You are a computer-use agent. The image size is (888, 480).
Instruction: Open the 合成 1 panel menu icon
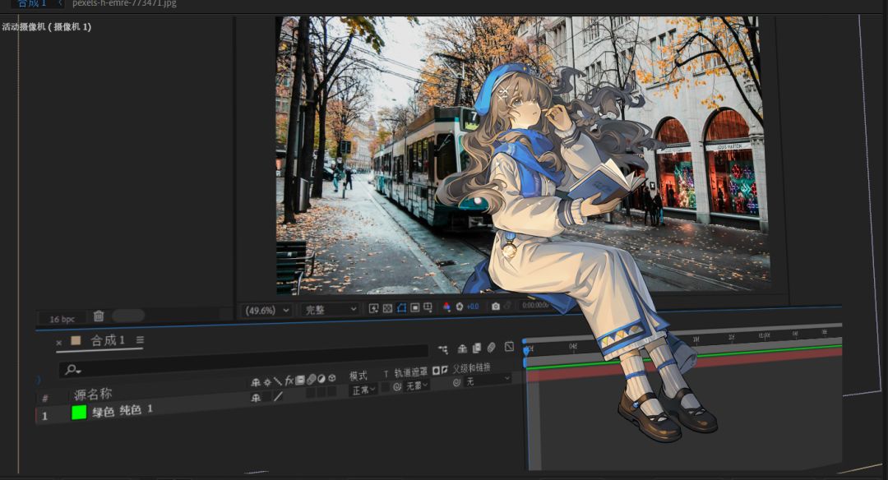140,339
